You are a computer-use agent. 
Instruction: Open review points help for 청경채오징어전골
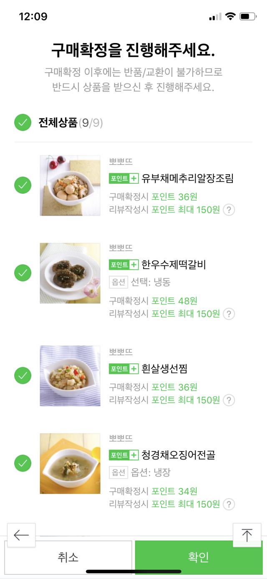tap(229, 504)
